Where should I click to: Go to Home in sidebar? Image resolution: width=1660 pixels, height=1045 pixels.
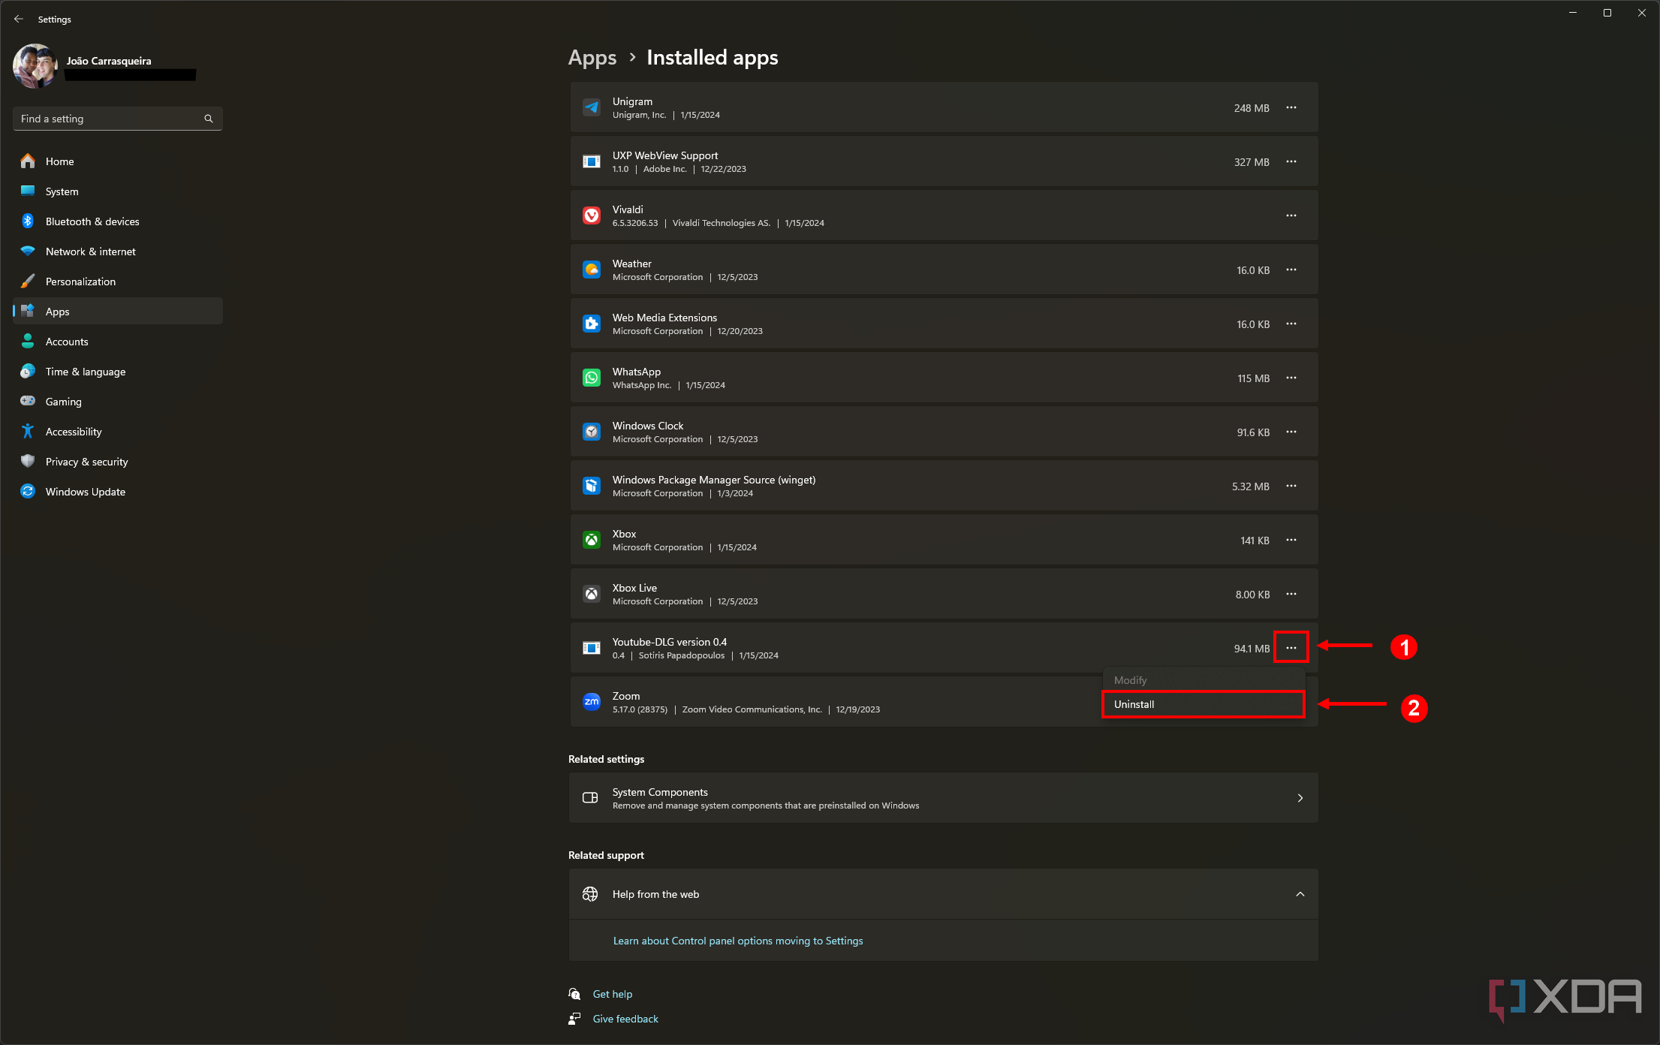coord(118,161)
